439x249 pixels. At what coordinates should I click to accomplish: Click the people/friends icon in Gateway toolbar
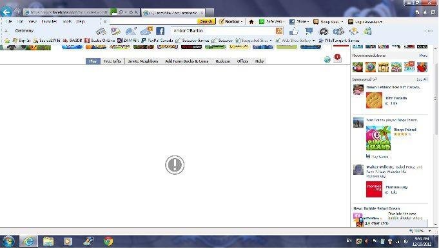(x=367, y=31)
